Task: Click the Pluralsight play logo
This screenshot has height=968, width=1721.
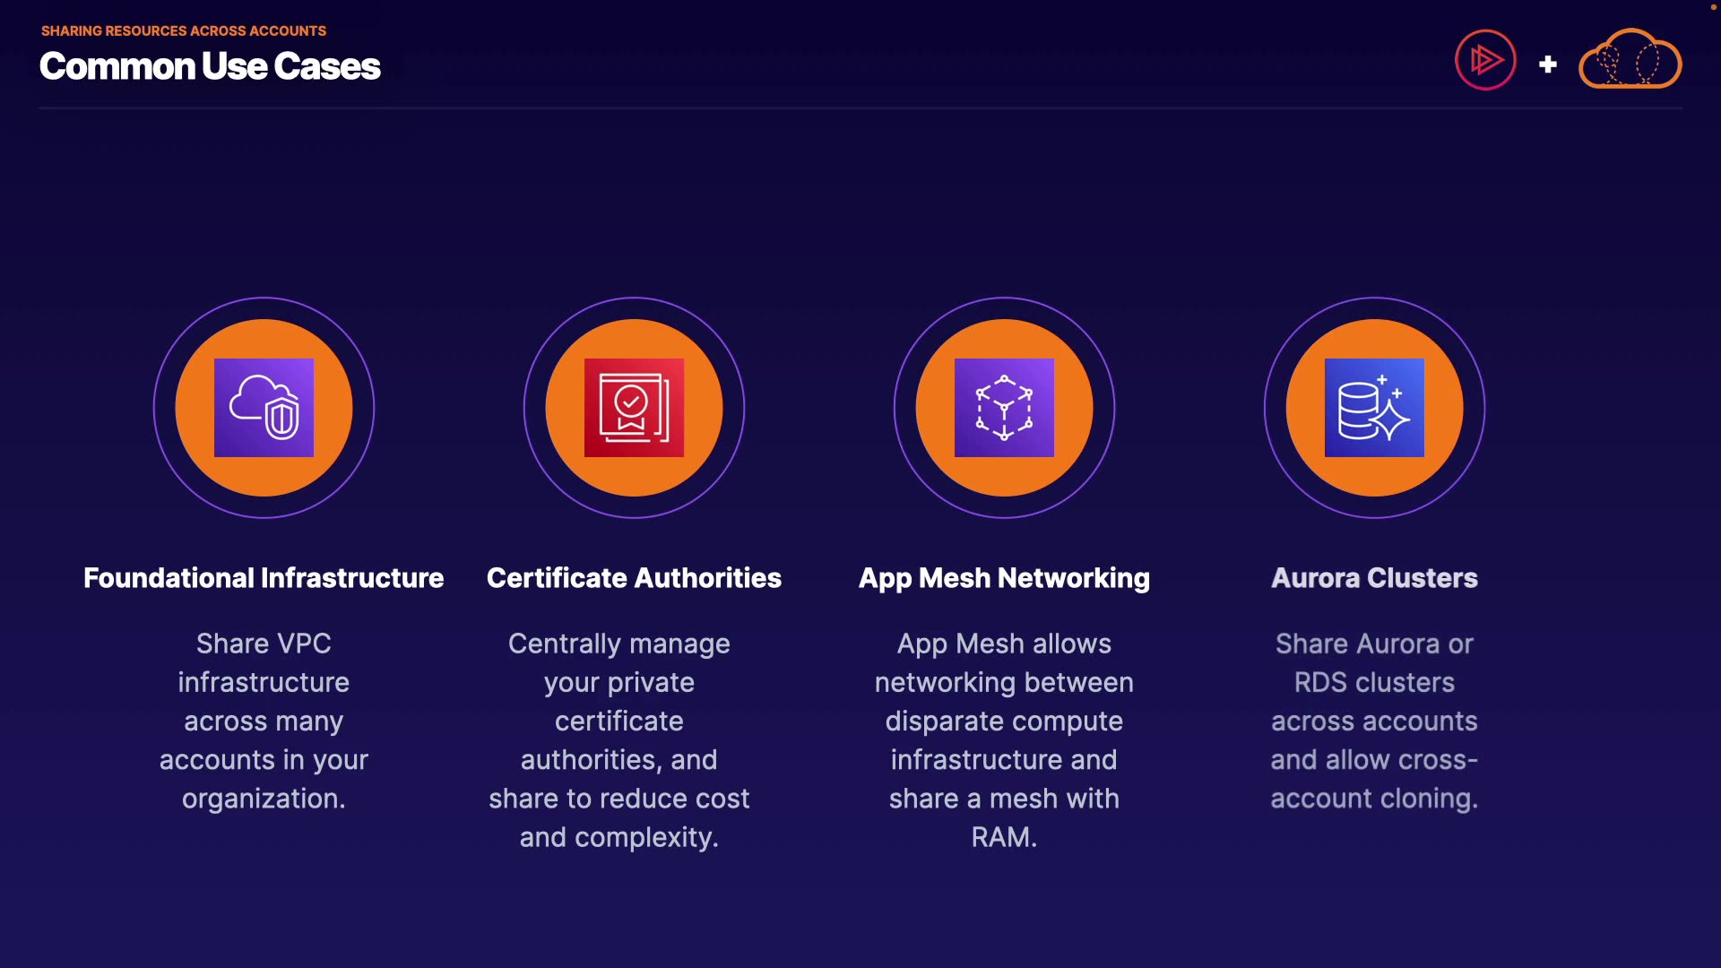Action: click(x=1485, y=60)
